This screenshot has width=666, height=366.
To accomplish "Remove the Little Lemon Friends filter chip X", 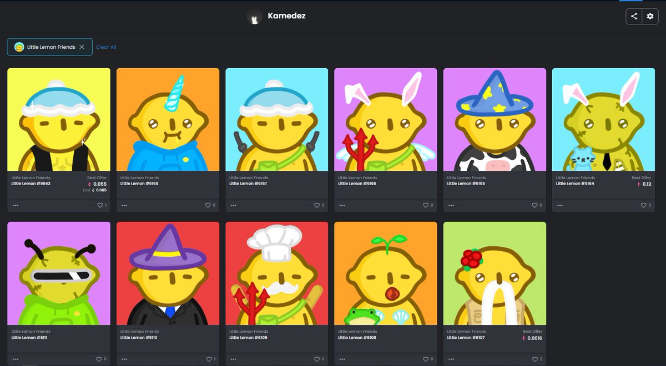I will (x=82, y=47).
